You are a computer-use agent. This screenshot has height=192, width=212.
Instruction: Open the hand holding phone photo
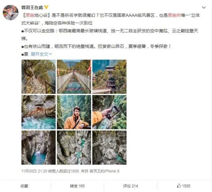pos(109,112)
